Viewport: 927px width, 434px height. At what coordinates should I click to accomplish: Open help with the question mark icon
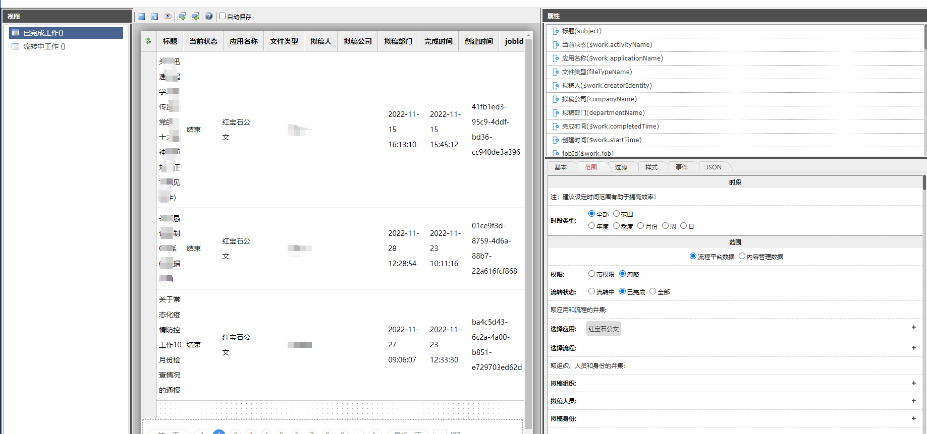pyautogui.click(x=209, y=17)
